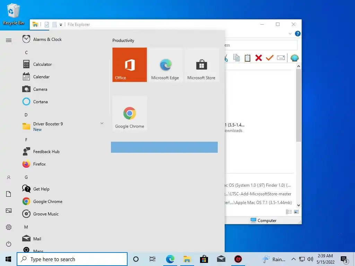This screenshot has height=266, width=355.
Task: Click the Cortana circle on taskbar
Action: [x=136, y=259]
